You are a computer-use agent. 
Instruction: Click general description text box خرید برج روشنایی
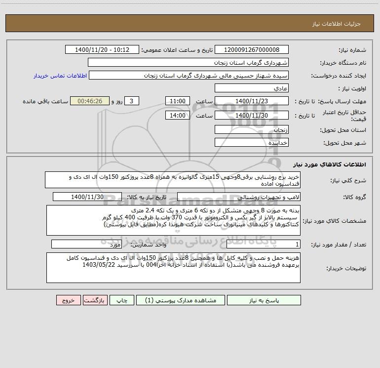[173, 180]
